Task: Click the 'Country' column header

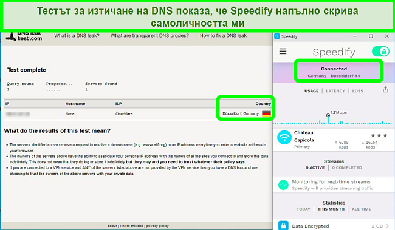Action: tap(263, 104)
